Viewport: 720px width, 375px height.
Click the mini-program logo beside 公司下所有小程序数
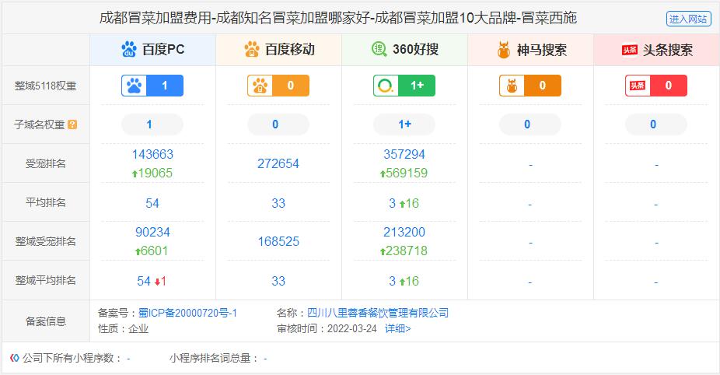pyautogui.click(x=14, y=358)
